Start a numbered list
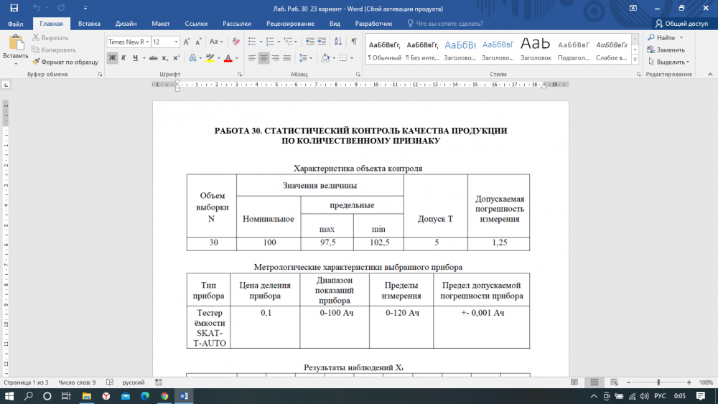Viewport: 718px width, 404px height. point(270,42)
